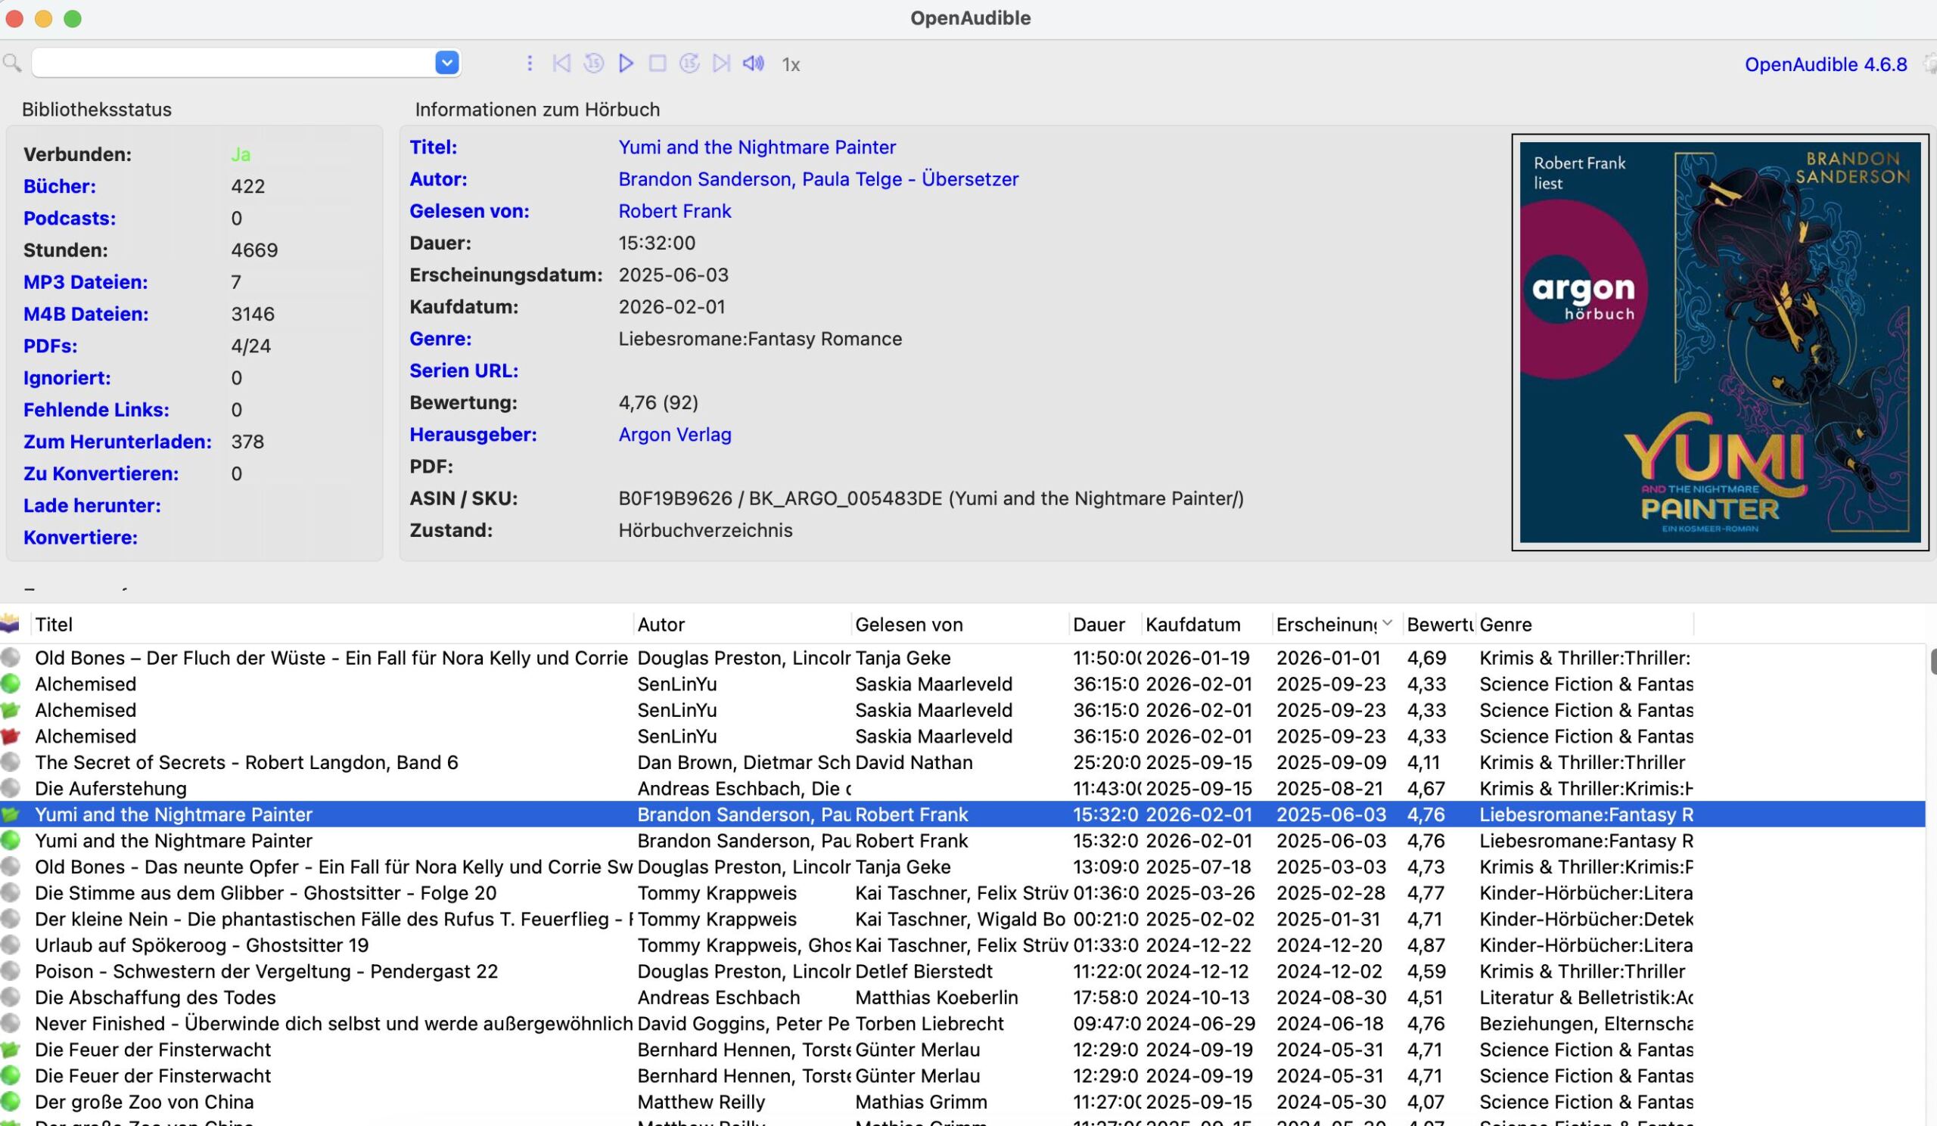This screenshot has width=1937, height=1126.
Task: Click the Zum Herunterladen status link
Action: coord(117,442)
